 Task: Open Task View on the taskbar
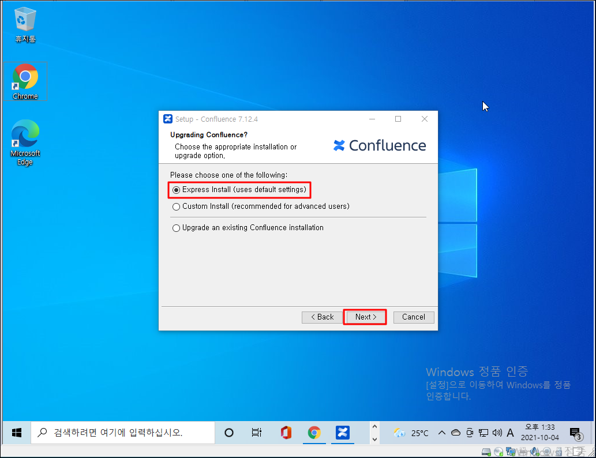click(x=257, y=433)
